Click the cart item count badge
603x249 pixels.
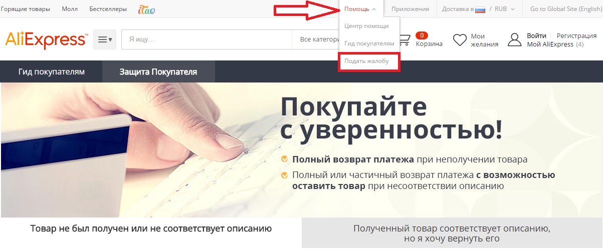(x=422, y=35)
